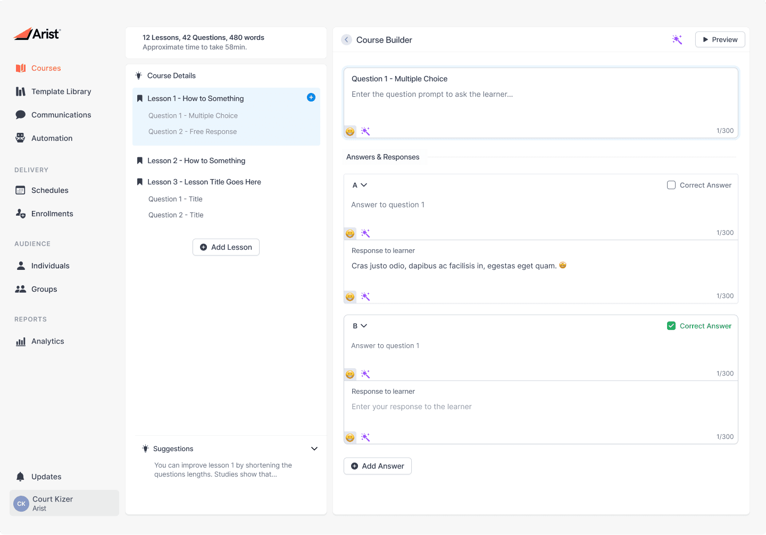This screenshot has height=535, width=766.
Task: Open Automation in the sidebar
Action: pos(44,138)
